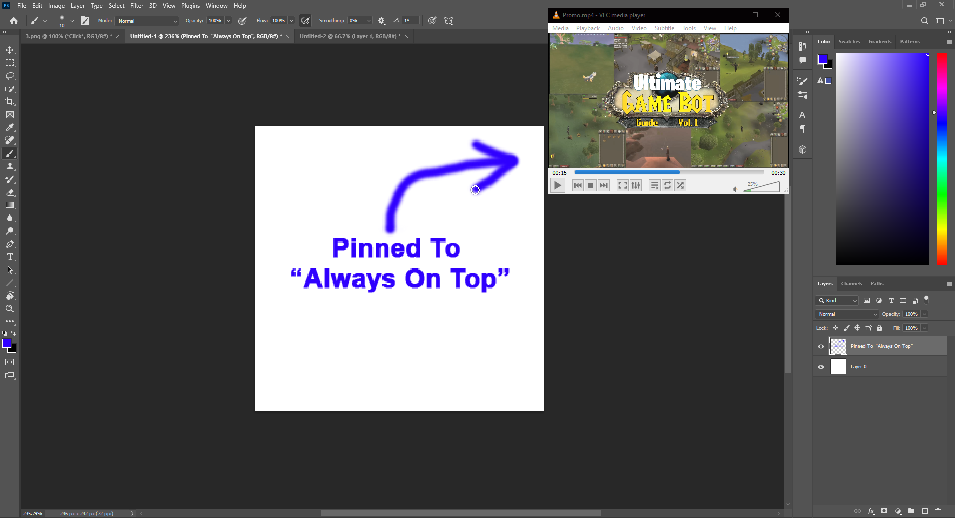Select the Hand tool
This screenshot has width=955, height=518.
point(10,296)
